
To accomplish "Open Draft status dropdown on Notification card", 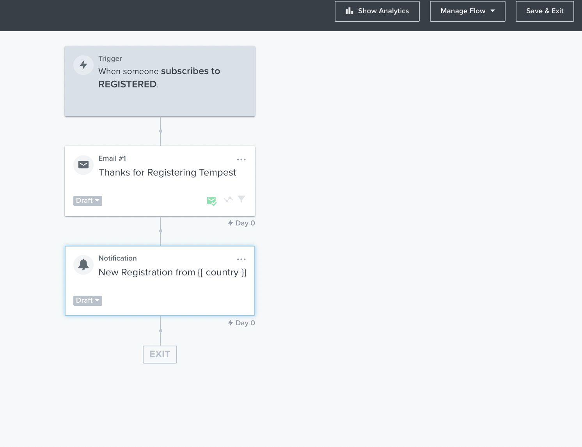I will (x=88, y=300).
